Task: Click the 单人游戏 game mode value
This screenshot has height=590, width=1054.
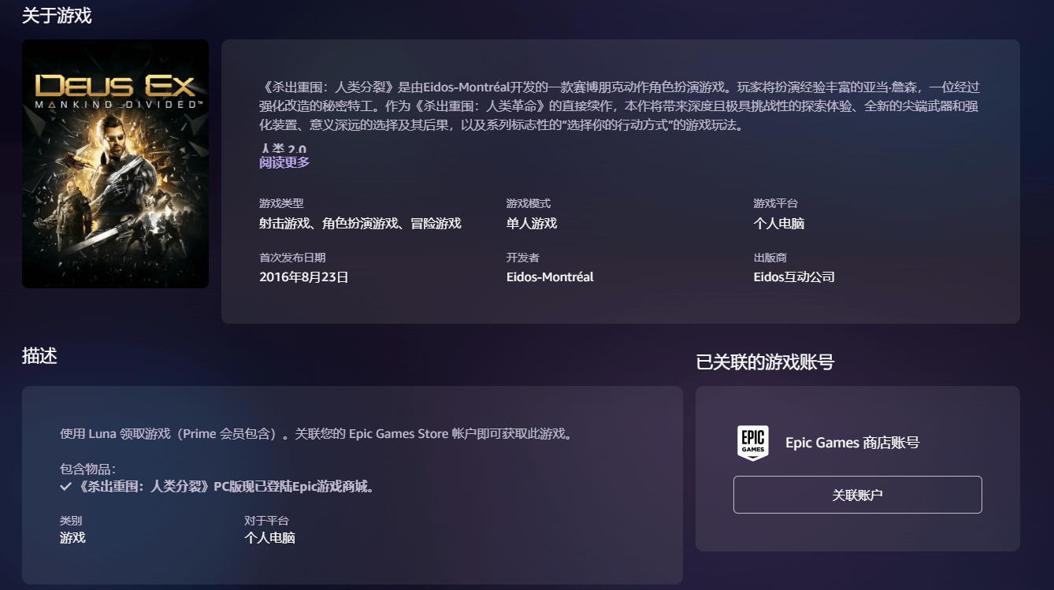Action: click(x=532, y=224)
